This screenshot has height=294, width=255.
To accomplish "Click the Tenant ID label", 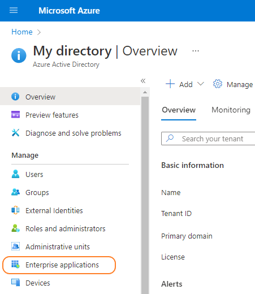I will tap(176, 213).
